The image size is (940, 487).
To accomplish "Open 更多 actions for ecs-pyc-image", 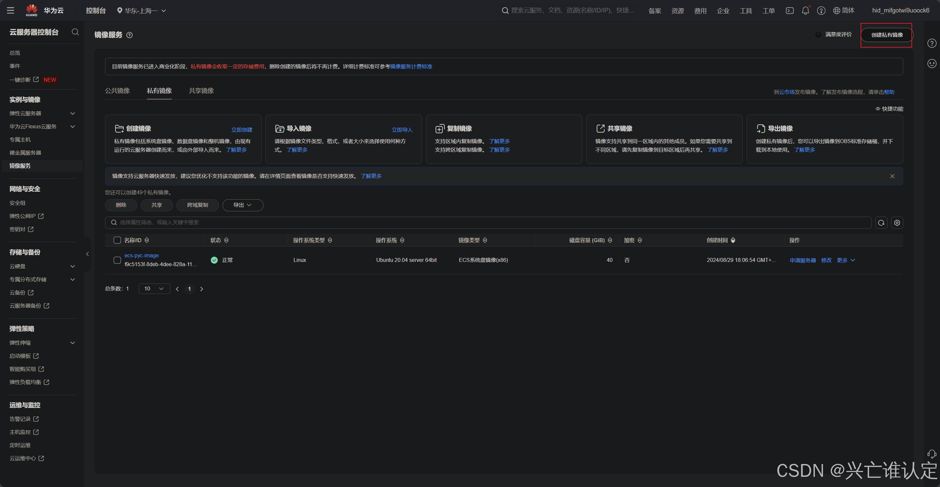I will 846,260.
